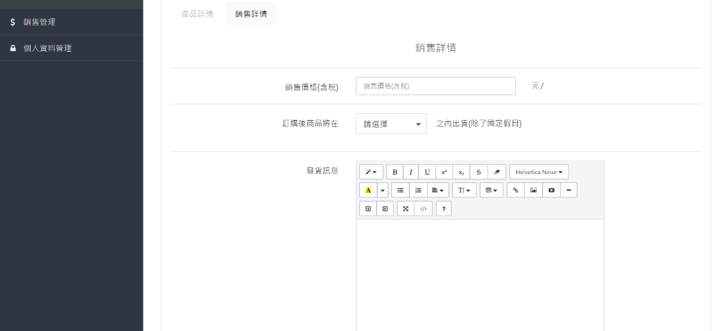Expand the 請選擇 shipping time dropdown
Image resolution: width=728 pixels, height=331 pixels.
pos(391,124)
